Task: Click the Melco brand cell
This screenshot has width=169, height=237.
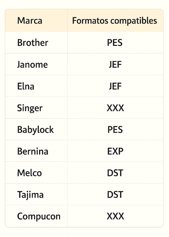Action: tap(29, 173)
